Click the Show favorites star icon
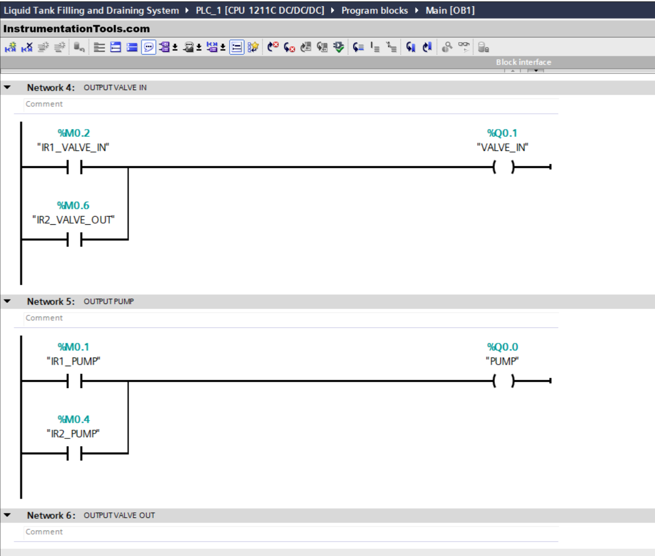This screenshot has height=556, width=655. pos(253,48)
